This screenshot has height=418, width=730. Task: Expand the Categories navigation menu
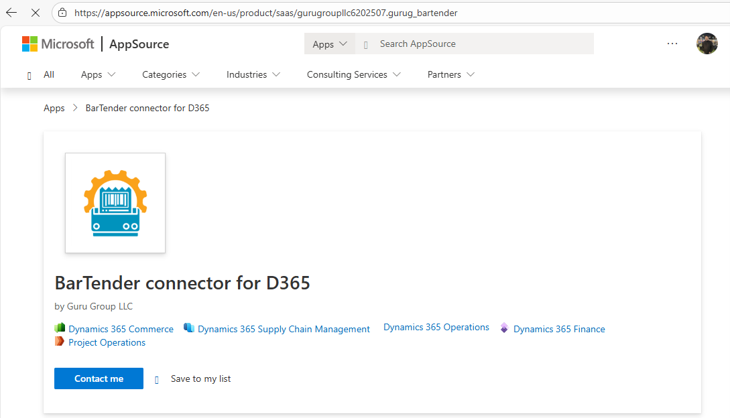point(171,75)
